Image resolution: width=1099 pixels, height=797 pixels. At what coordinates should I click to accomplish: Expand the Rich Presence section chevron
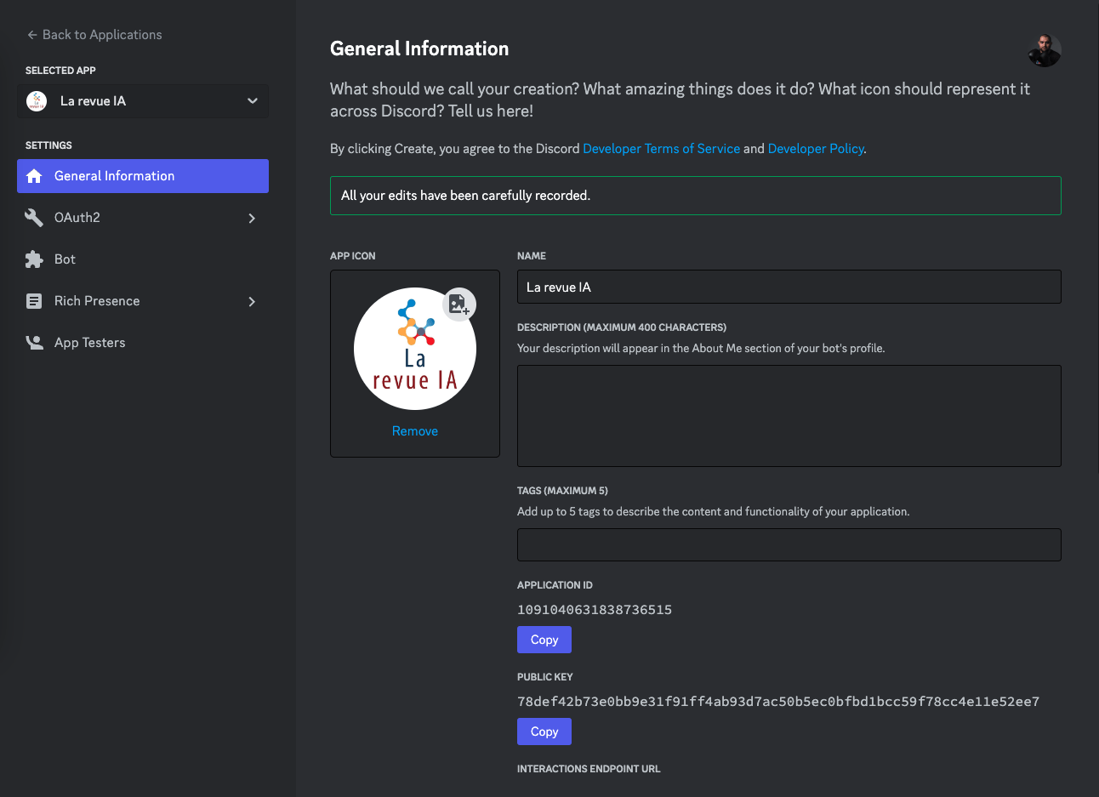(252, 300)
